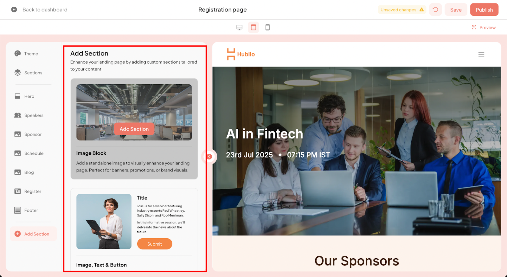This screenshot has width=507, height=277.
Task: Click Add Section on Image Block
Action: pyautogui.click(x=134, y=129)
